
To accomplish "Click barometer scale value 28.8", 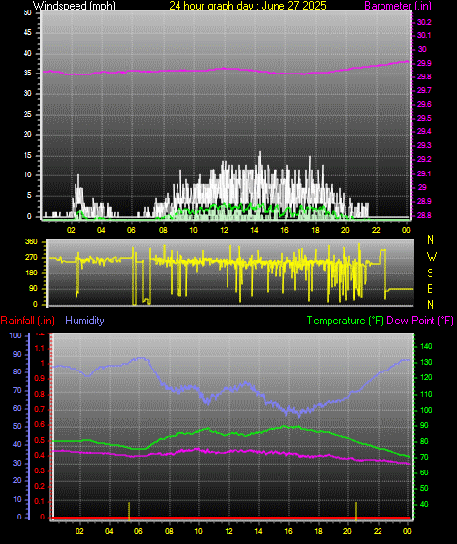I will [424, 215].
